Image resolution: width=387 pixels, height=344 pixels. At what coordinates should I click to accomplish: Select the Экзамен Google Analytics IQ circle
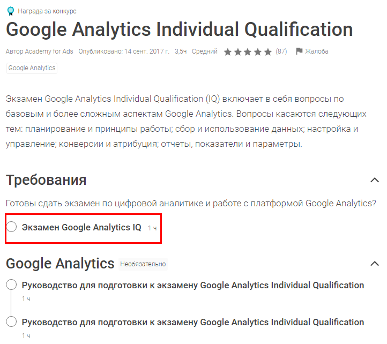pyautogui.click(x=11, y=227)
